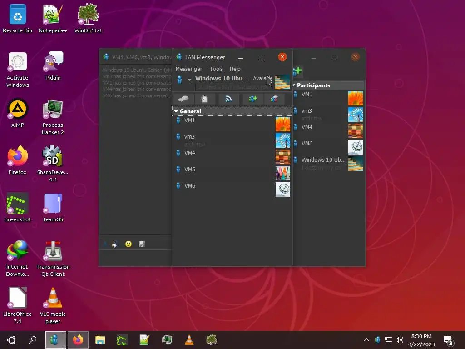Select VM4 in the General contact list
This screenshot has width=465, height=349.
point(232,156)
